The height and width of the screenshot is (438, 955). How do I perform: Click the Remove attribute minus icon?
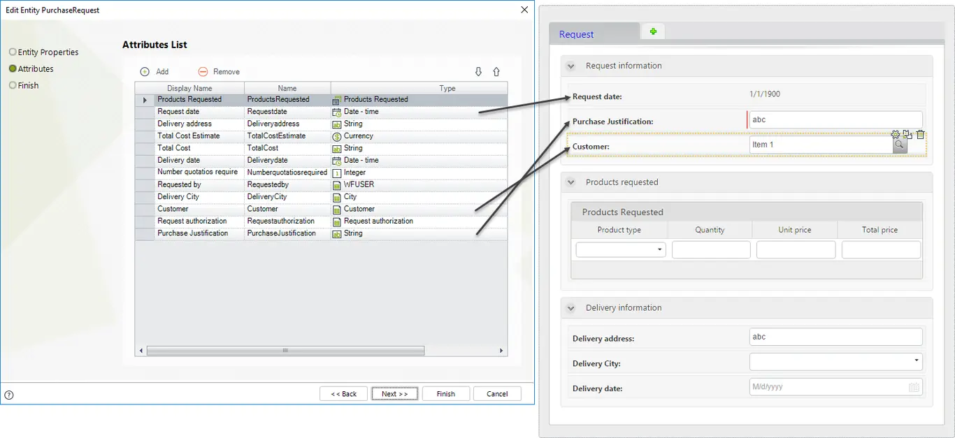pyautogui.click(x=203, y=72)
